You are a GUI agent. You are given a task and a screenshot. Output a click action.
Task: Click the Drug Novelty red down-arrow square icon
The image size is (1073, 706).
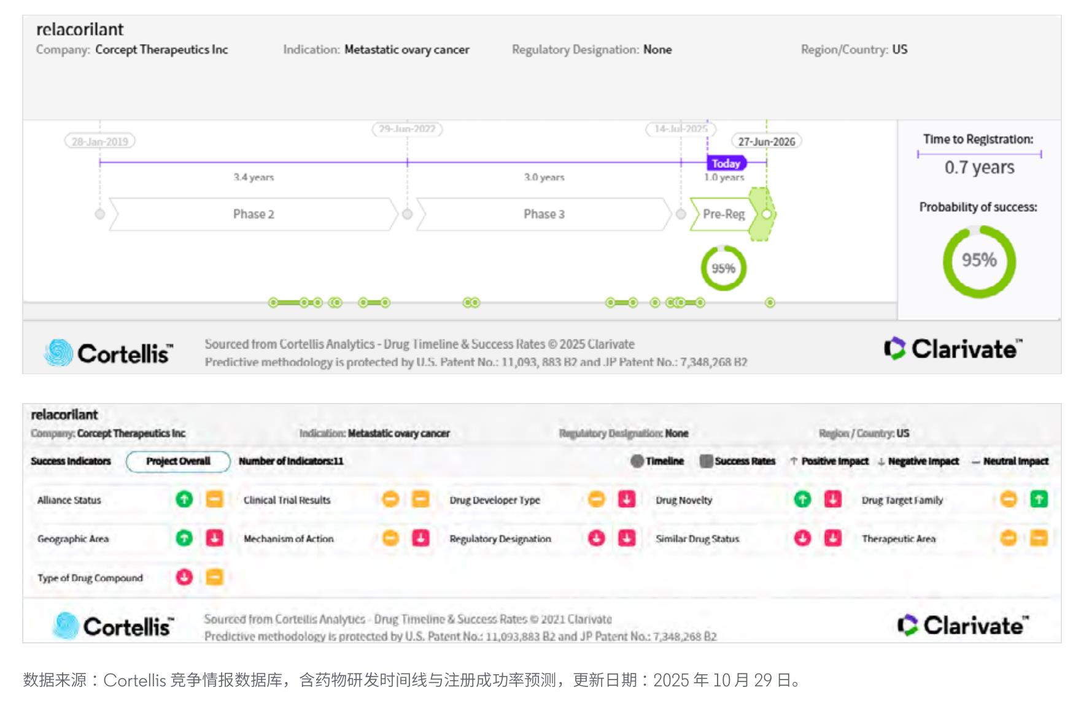point(832,499)
